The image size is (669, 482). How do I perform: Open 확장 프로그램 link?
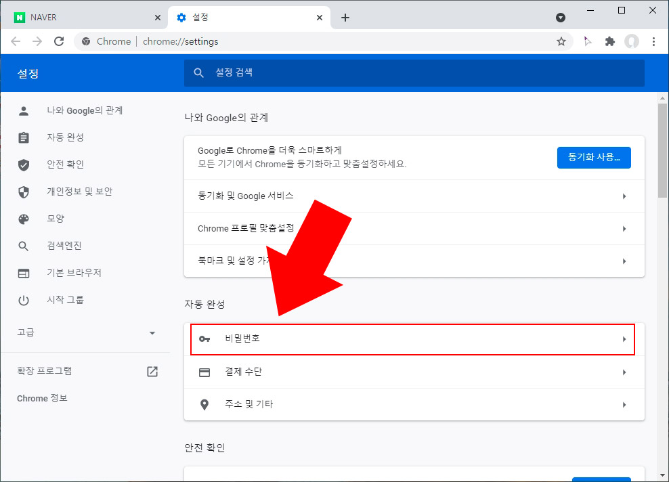click(x=45, y=371)
